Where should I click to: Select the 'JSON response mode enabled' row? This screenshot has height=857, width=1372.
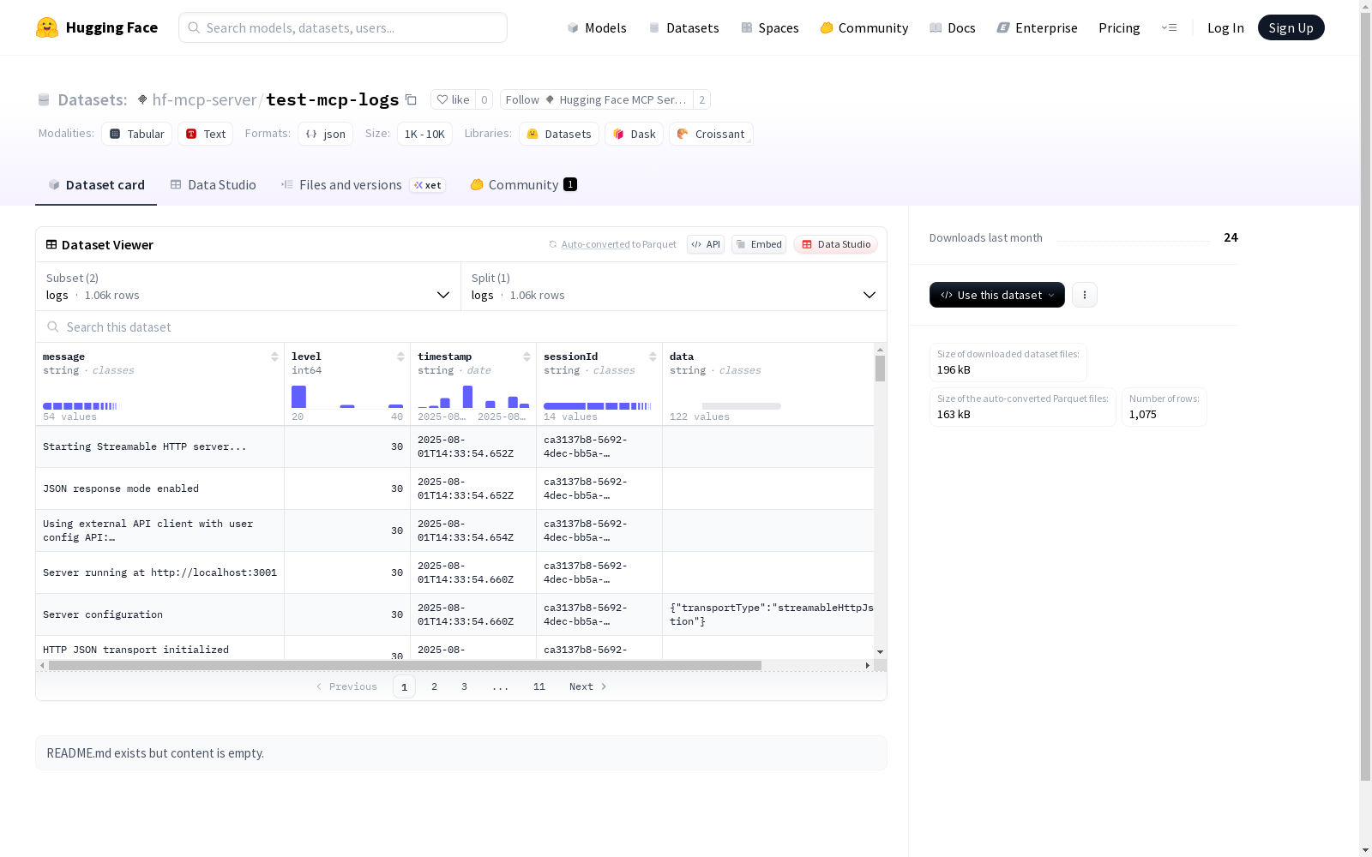point(454,488)
